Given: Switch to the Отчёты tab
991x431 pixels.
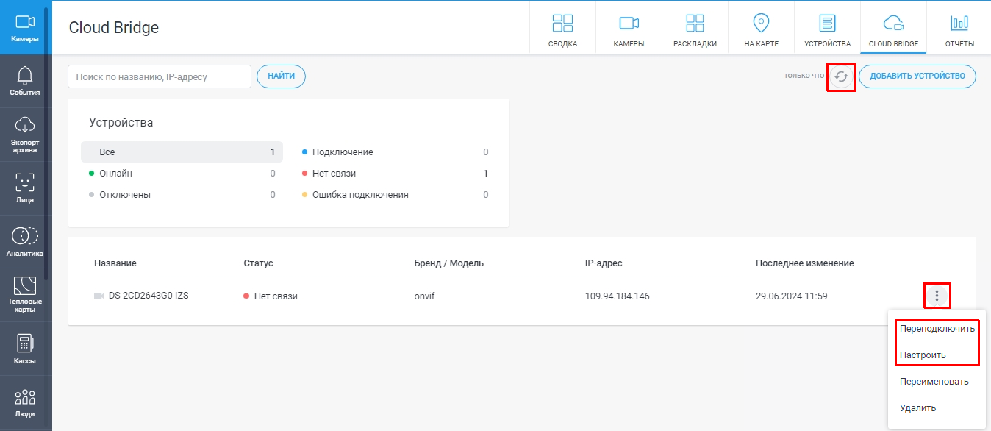Looking at the screenshot, I should 959,29.
